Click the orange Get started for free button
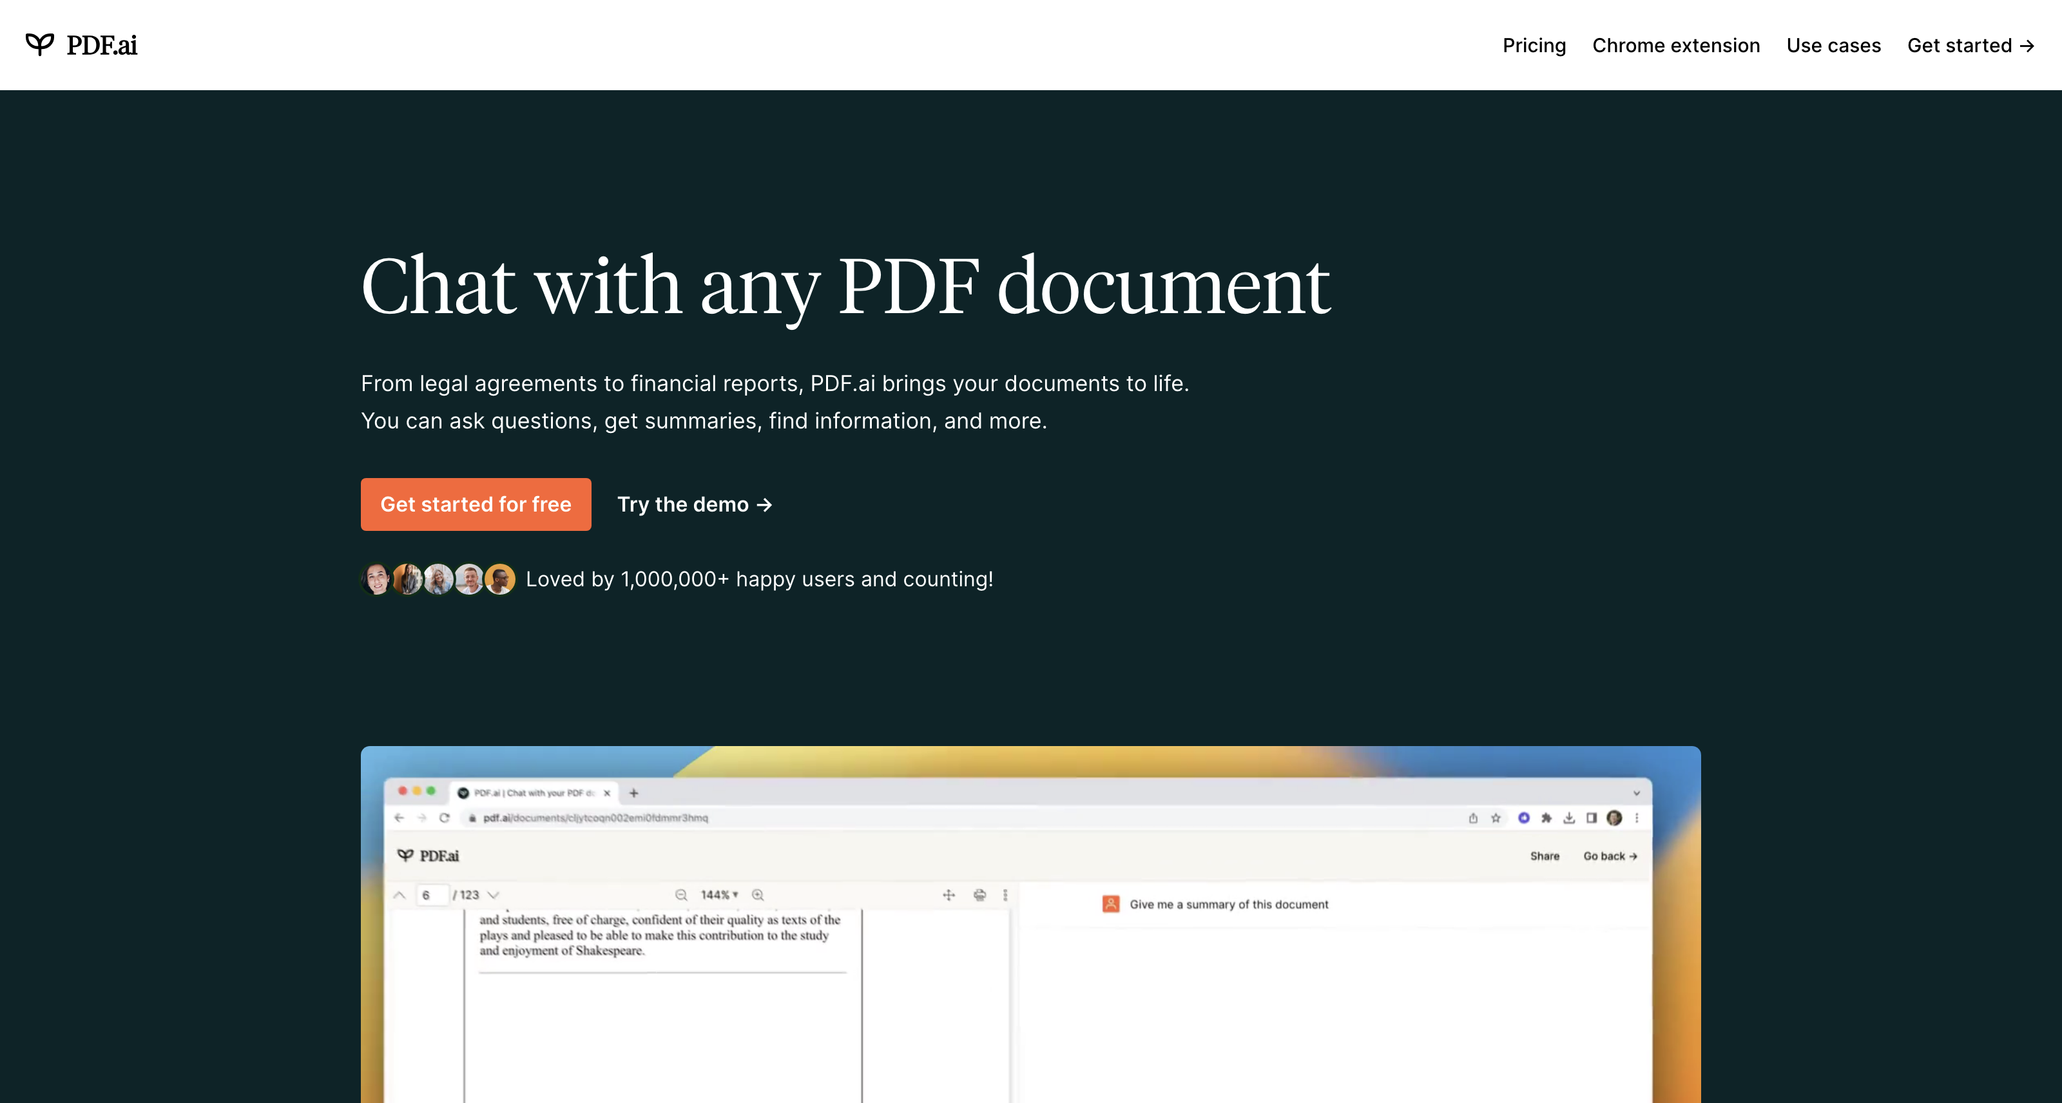Screen dimensions: 2062x1103 476,504
